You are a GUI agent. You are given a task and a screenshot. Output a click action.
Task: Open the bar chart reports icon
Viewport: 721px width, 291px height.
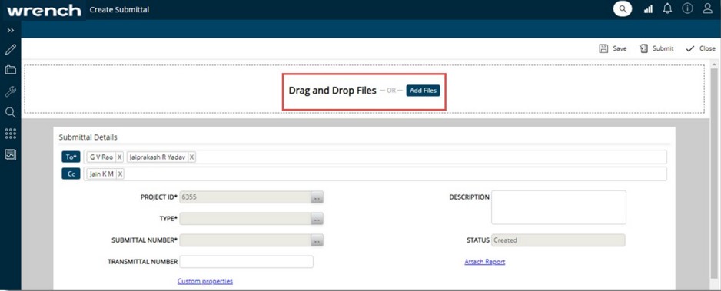click(x=648, y=9)
